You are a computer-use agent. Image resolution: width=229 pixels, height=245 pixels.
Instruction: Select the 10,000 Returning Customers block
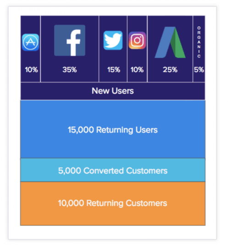tap(113, 203)
